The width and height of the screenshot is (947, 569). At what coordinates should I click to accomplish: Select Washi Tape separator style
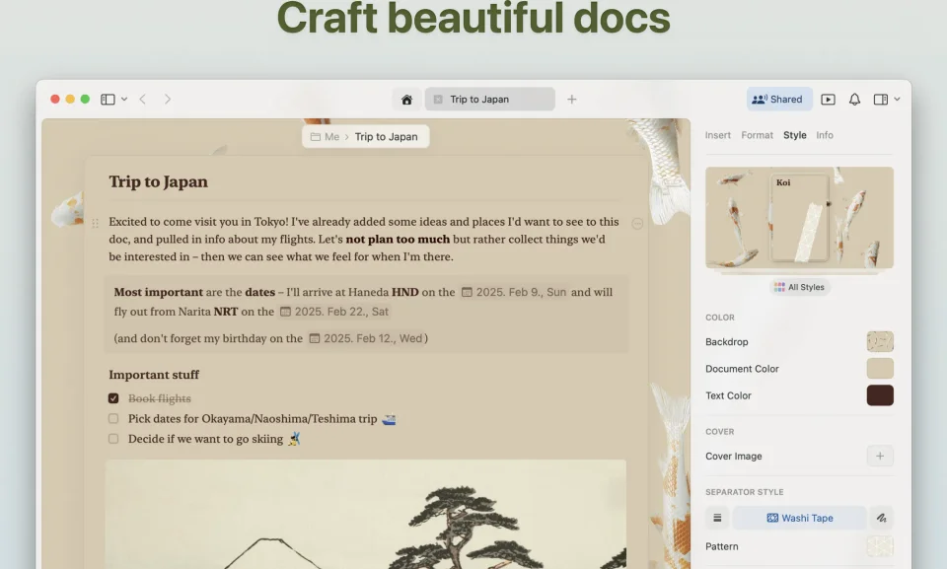point(800,518)
